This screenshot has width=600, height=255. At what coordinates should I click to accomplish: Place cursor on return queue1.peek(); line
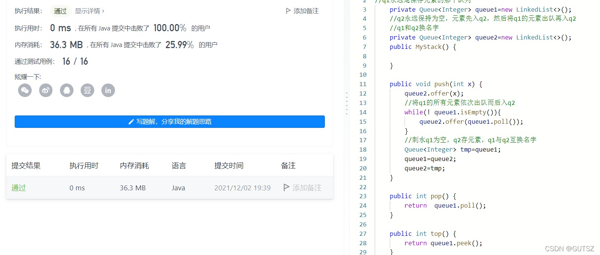[x=443, y=243]
